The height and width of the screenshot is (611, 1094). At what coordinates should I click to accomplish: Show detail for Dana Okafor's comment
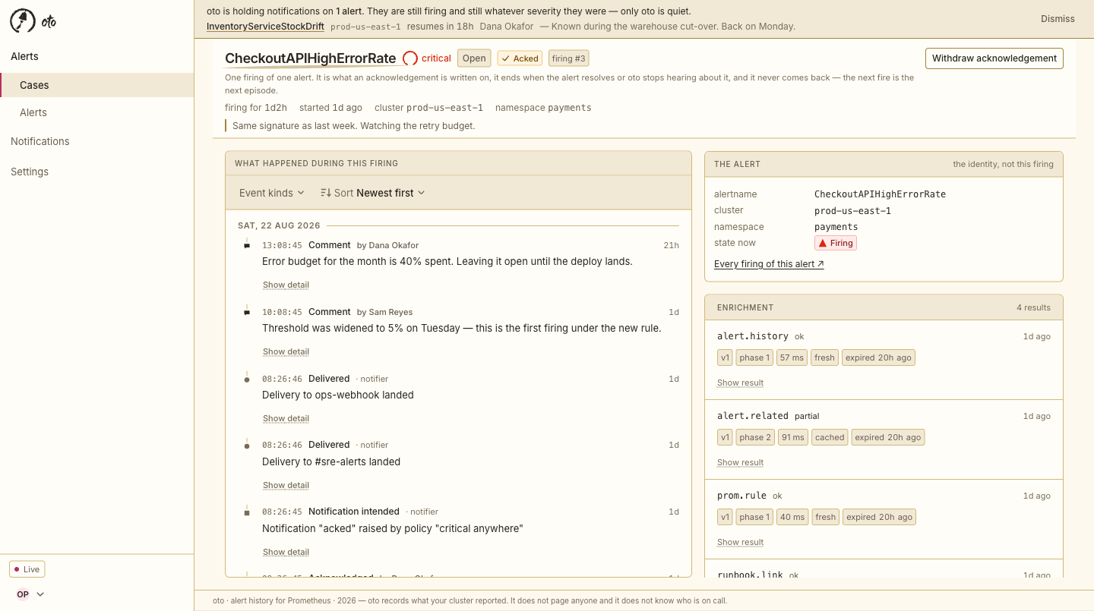pyautogui.click(x=286, y=285)
